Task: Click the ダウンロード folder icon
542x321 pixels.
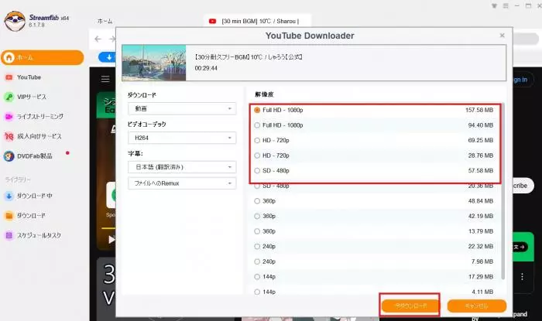Action: (x=9, y=216)
